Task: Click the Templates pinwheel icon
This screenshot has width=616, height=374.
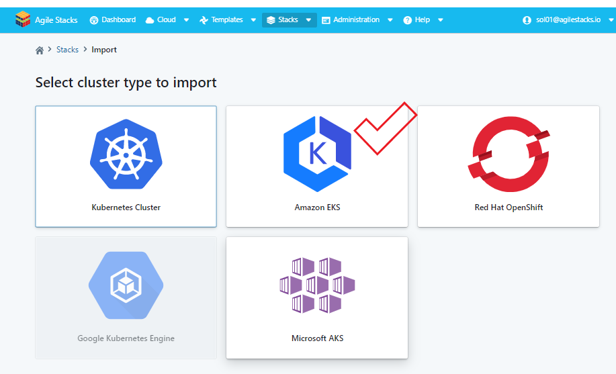Action: pos(204,20)
